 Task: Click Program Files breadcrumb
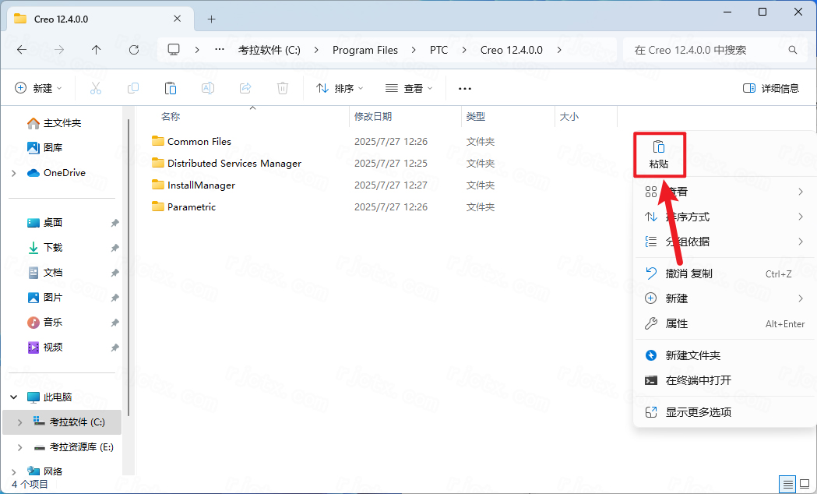coord(365,50)
